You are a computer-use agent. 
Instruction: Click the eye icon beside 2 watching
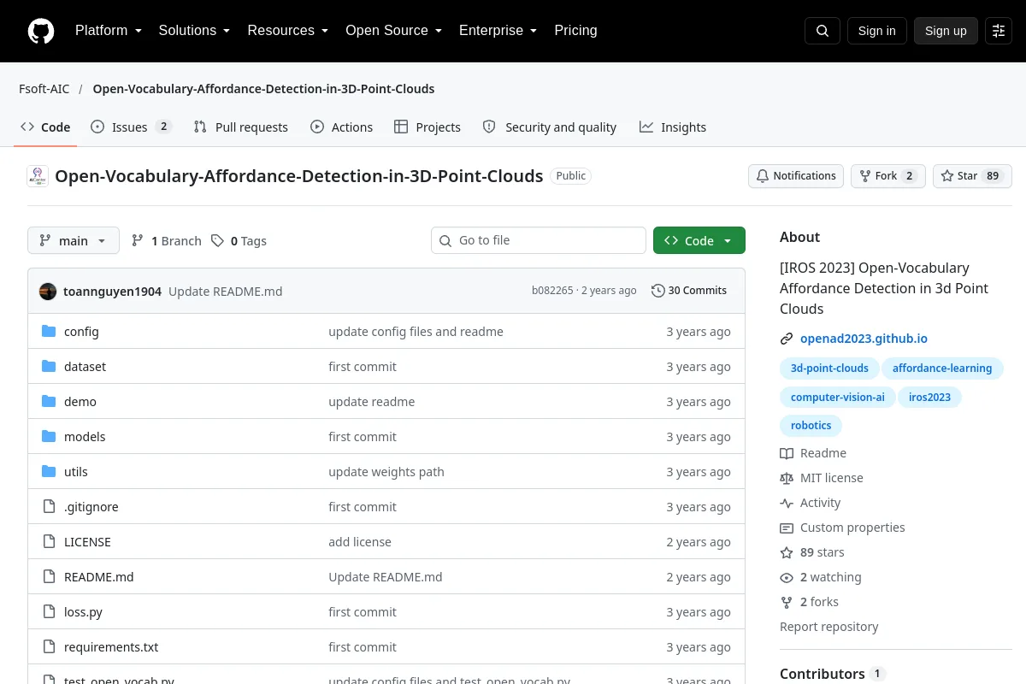pos(787,577)
